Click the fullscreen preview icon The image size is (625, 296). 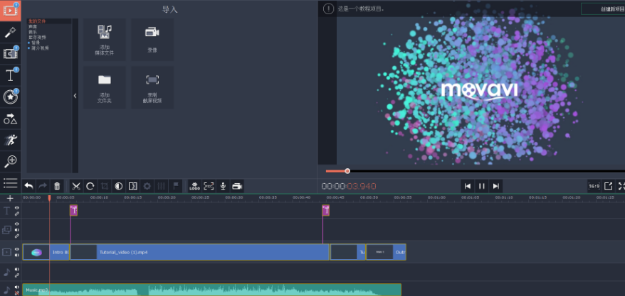(621, 186)
